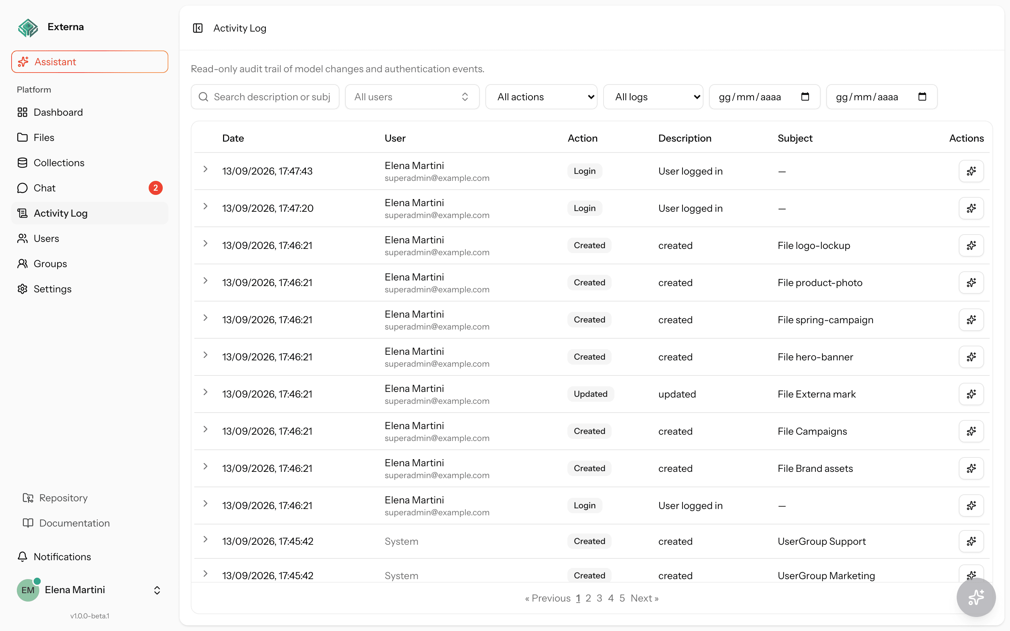Expand the File Externa mark row
This screenshot has height=631, width=1010.
click(206, 392)
